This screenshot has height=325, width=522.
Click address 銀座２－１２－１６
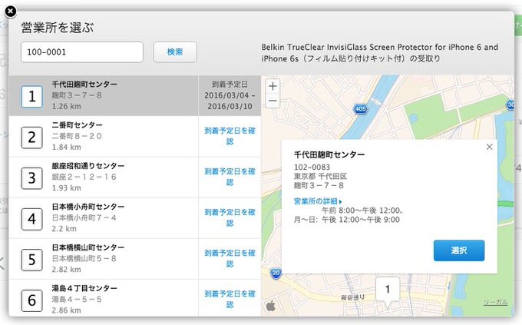(84, 177)
